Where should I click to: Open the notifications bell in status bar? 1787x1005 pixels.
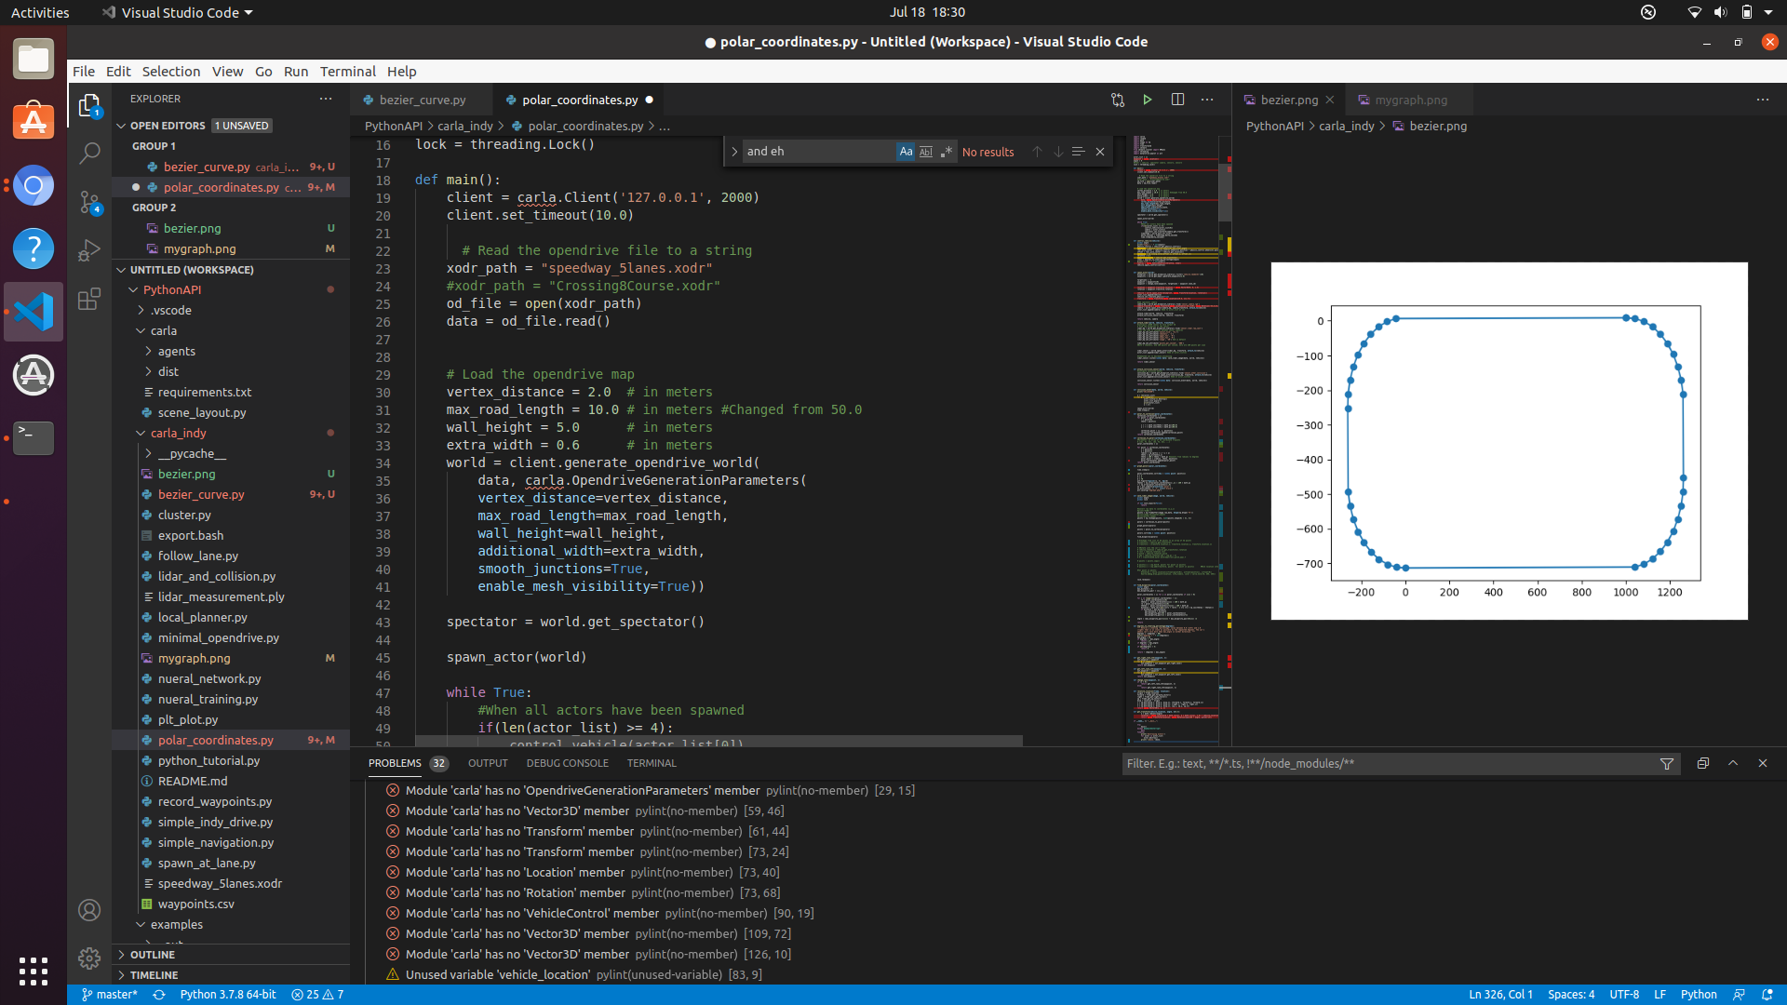(1767, 994)
